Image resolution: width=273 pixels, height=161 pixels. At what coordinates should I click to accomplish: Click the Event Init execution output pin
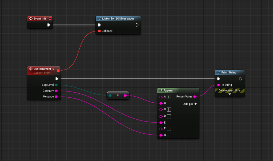click(49, 25)
